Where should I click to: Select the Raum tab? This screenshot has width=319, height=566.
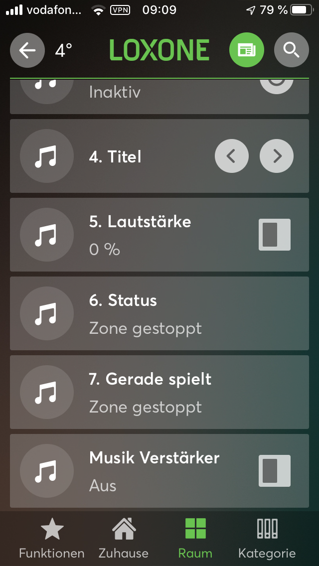(x=195, y=538)
